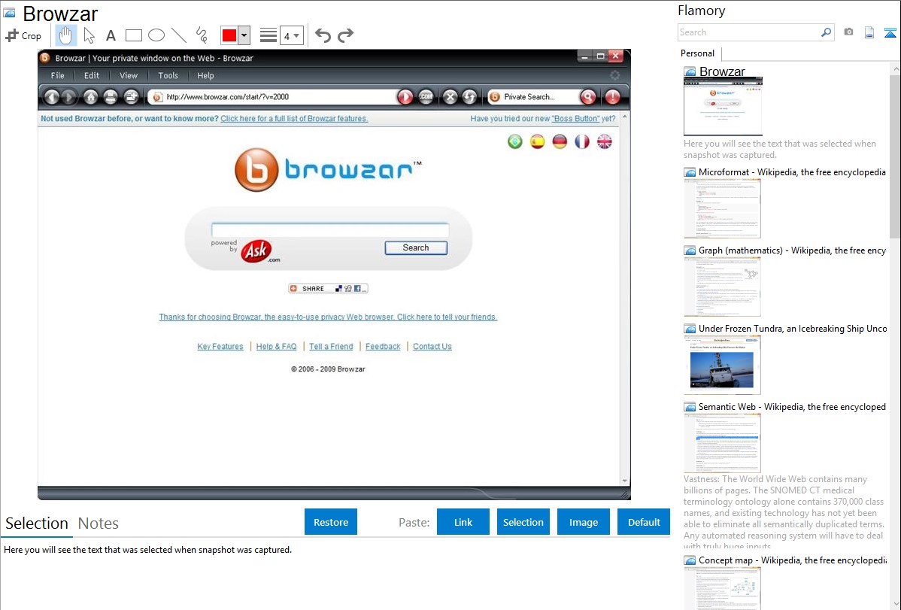Image resolution: width=901 pixels, height=610 pixels.
Task: Undo the last annotation
Action: [x=323, y=35]
